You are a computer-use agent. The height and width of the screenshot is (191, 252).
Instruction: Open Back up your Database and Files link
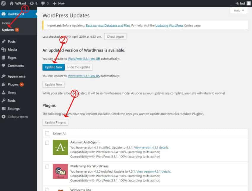click(x=108, y=26)
